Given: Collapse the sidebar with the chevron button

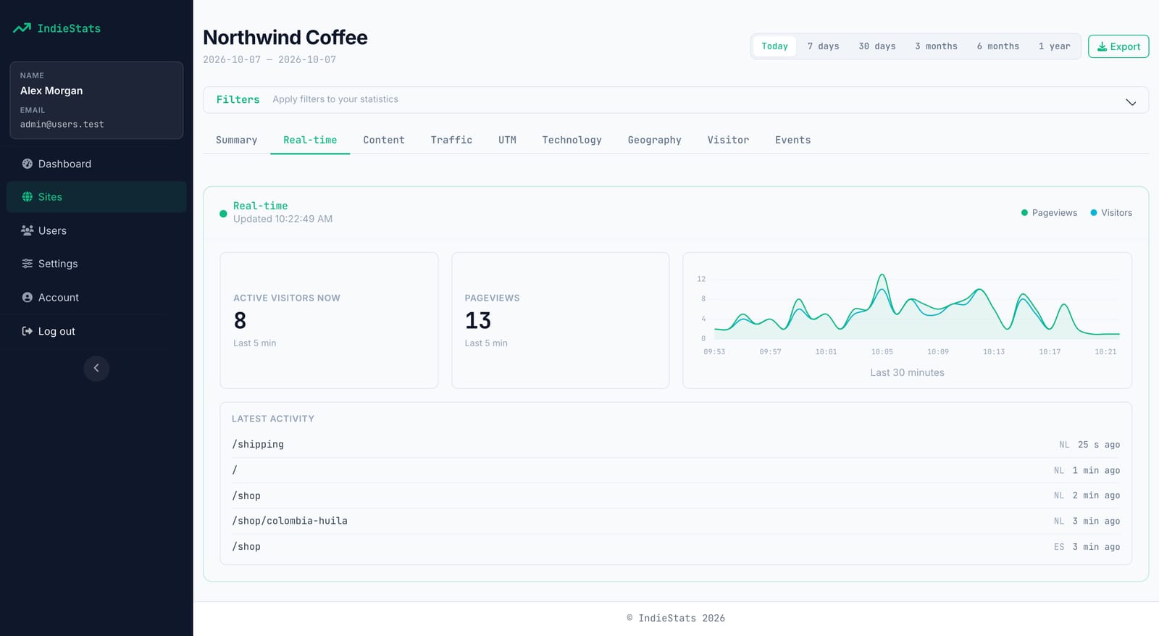Looking at the screenshot, I should pyautogui.click(x=96, y=368).
